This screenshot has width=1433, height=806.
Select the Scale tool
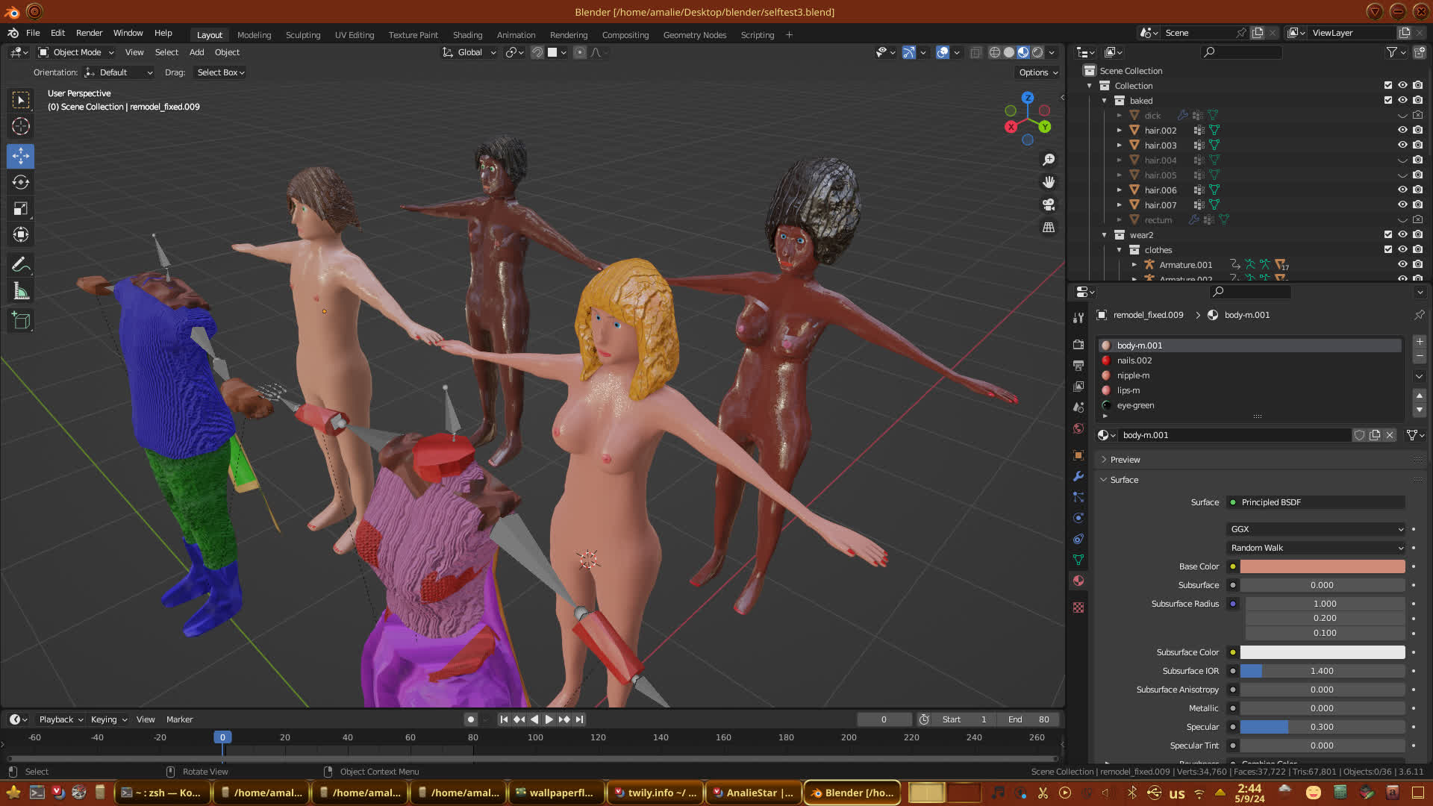(21, 209)
